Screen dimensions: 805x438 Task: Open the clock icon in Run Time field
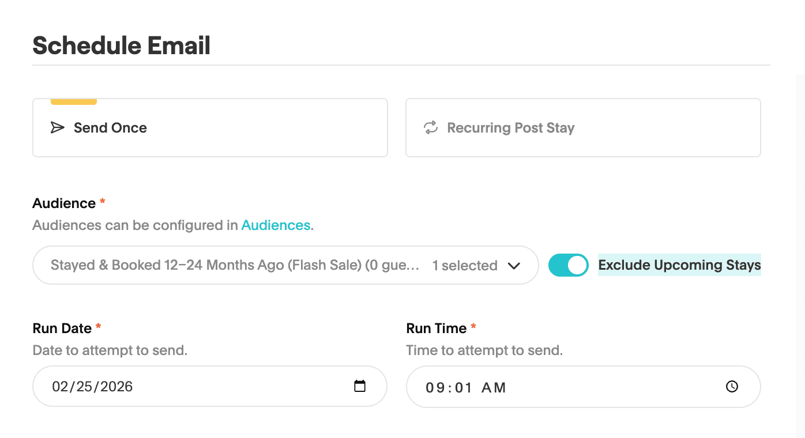(732, 387)
